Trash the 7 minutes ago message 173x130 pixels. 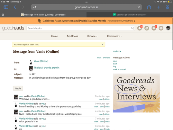(107, 122)
